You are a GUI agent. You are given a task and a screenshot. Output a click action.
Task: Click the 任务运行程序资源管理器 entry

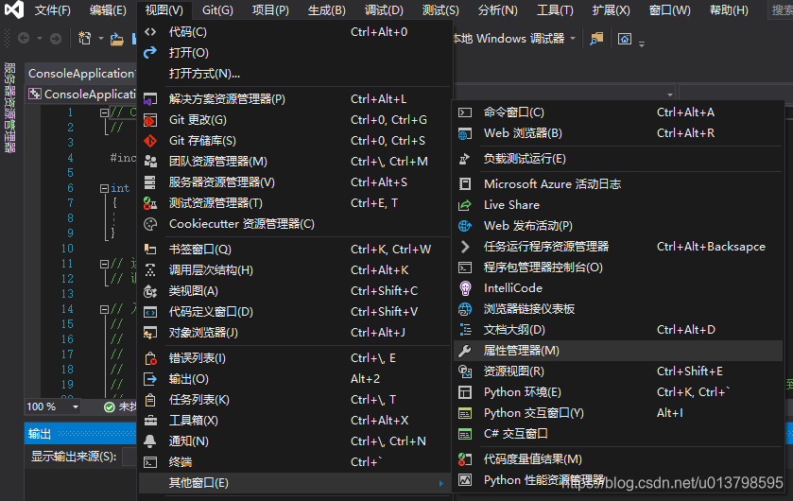point(618,247)
